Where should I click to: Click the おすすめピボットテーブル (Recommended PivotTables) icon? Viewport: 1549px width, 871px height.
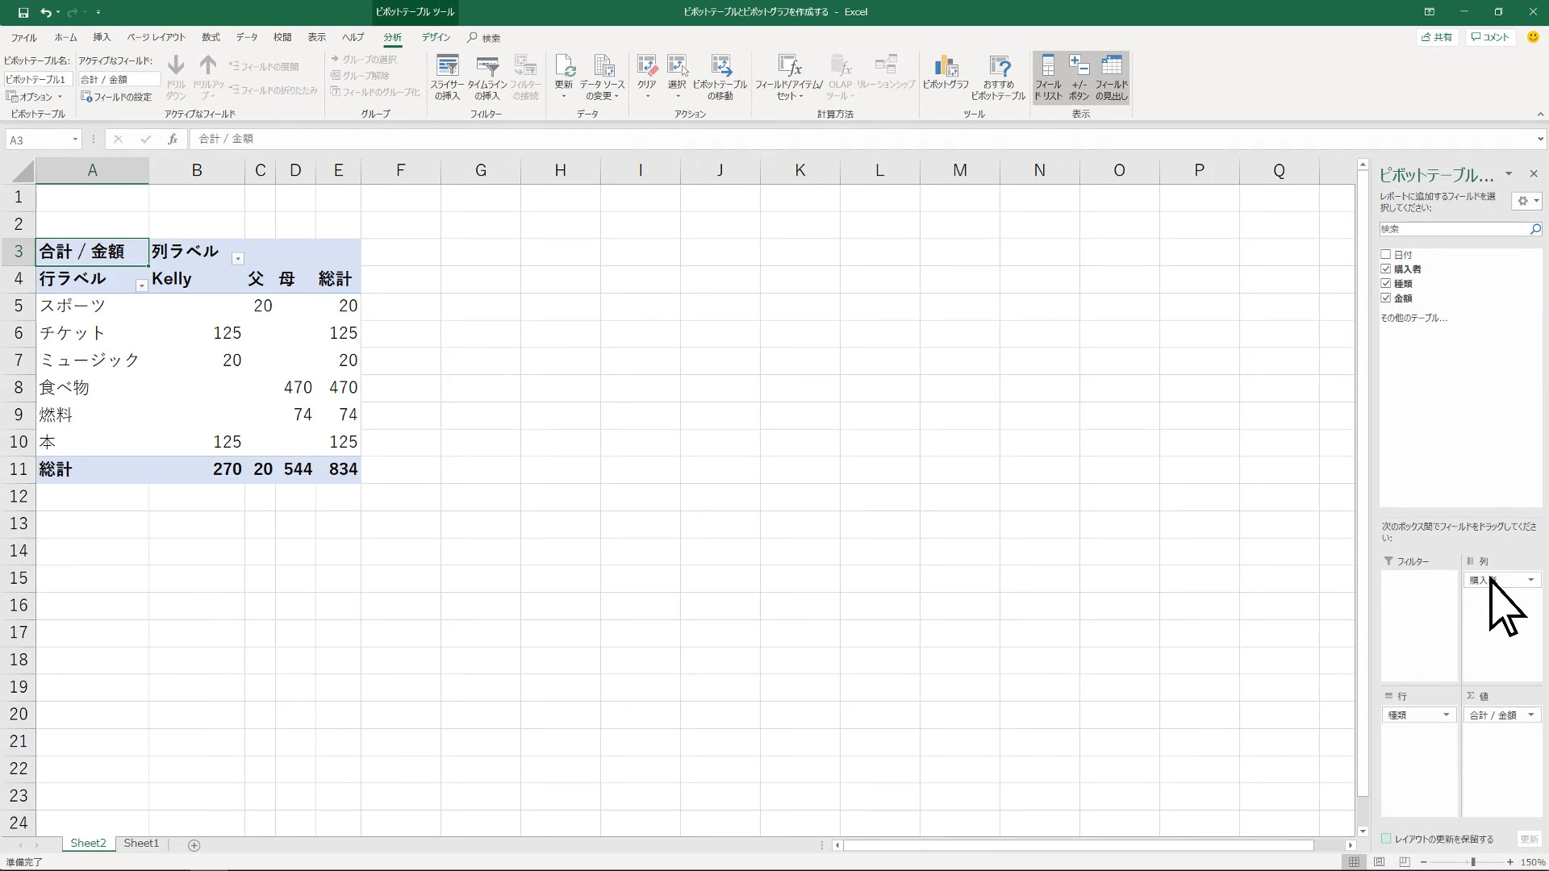point(998,77)
